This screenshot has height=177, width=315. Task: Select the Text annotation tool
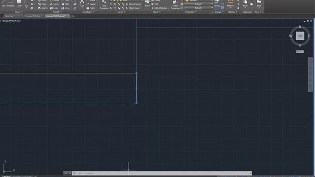click(82, 3)
